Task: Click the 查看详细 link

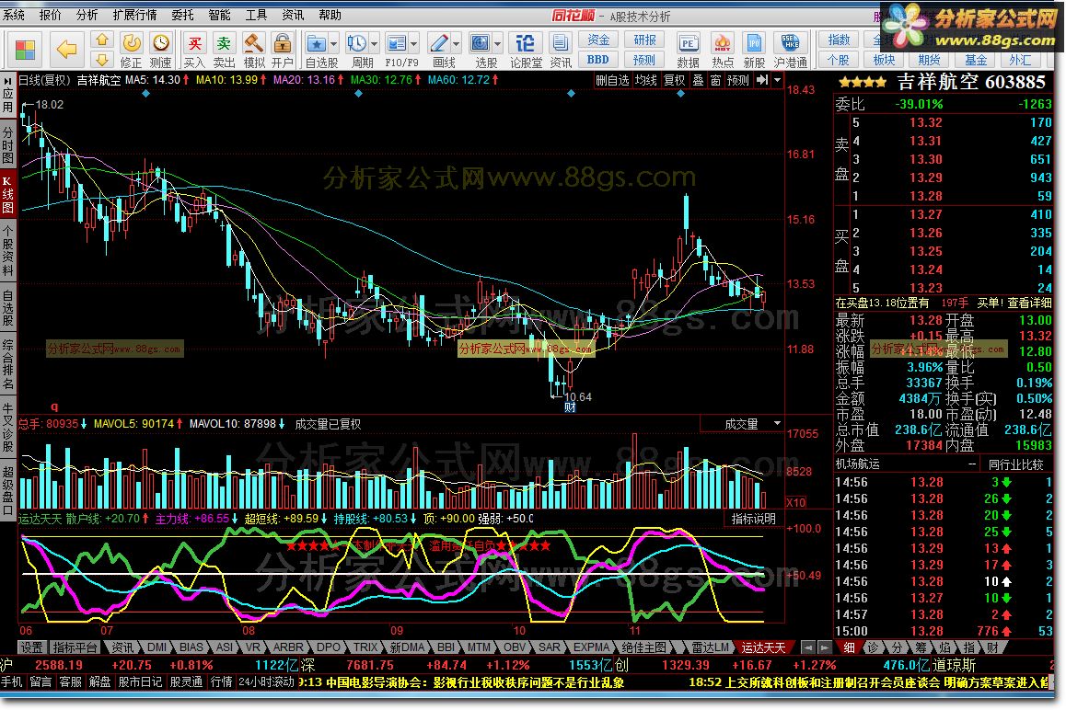Action: tap(1028, 303)
